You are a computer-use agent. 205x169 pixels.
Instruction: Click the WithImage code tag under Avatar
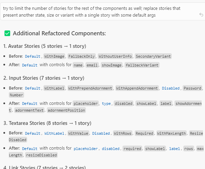point(54,56)
